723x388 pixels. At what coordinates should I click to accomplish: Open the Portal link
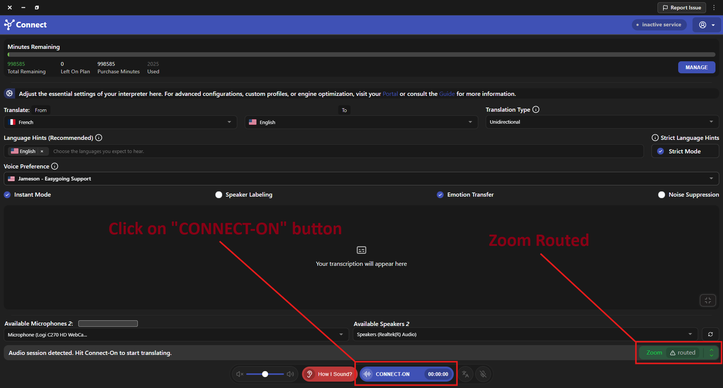(x=390, y=94)
